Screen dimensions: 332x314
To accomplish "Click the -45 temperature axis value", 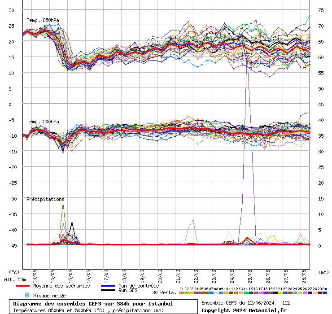I will point(13,246).
